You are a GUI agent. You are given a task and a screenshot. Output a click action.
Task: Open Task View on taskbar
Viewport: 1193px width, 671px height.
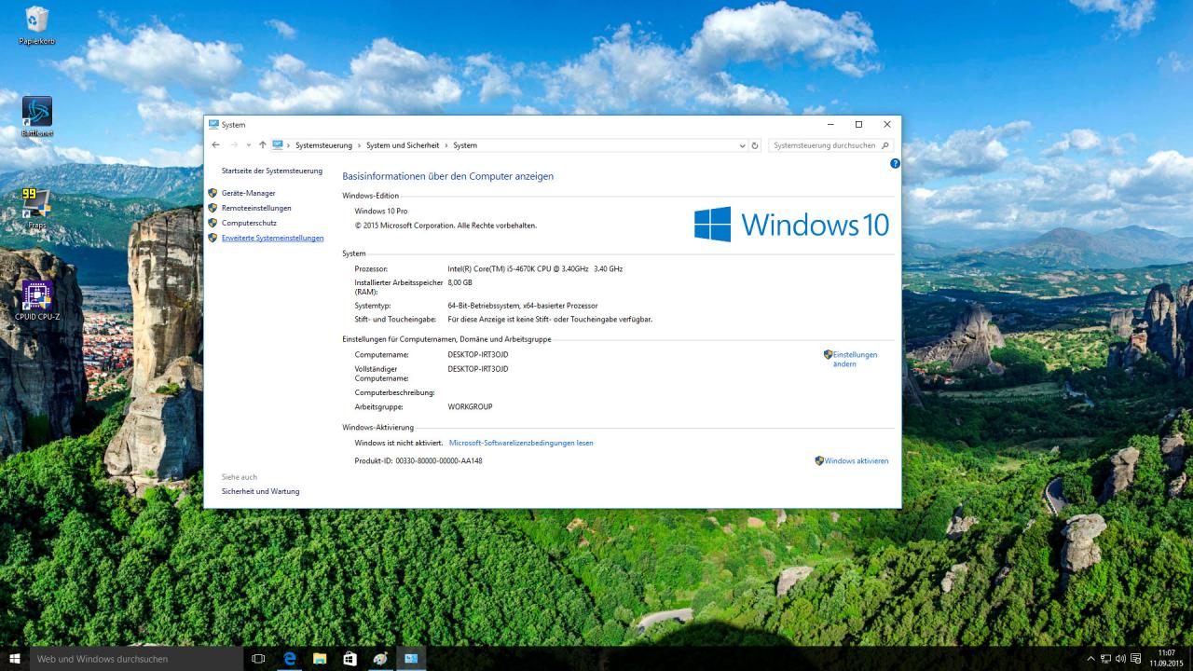coord(258,659)
